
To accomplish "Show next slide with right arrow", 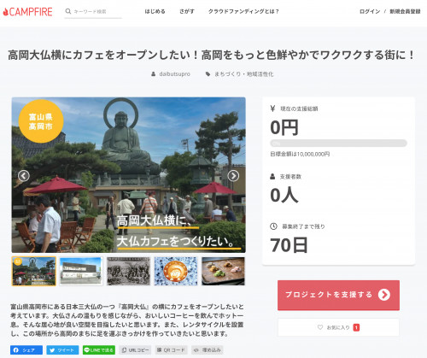I will click(233, 176).
